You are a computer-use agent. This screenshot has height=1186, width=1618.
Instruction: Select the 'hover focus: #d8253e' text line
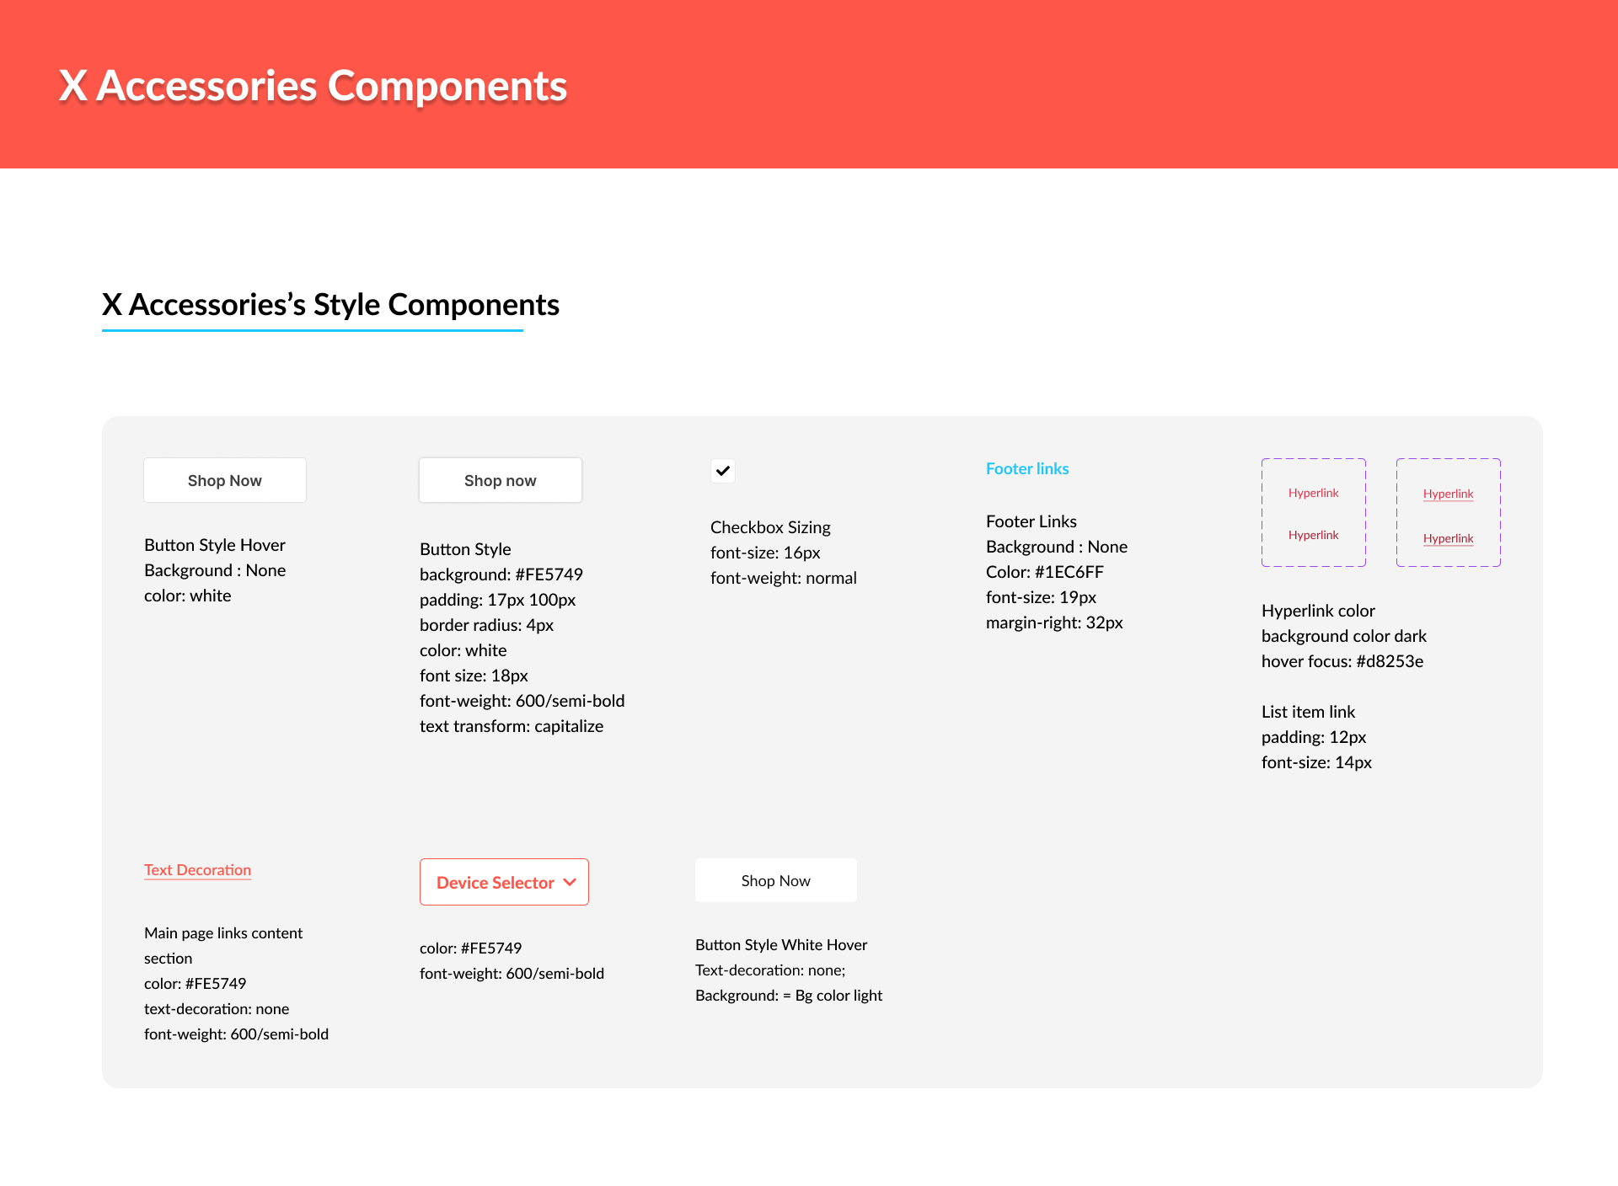pyautogui.click(x=1342, y=661)
